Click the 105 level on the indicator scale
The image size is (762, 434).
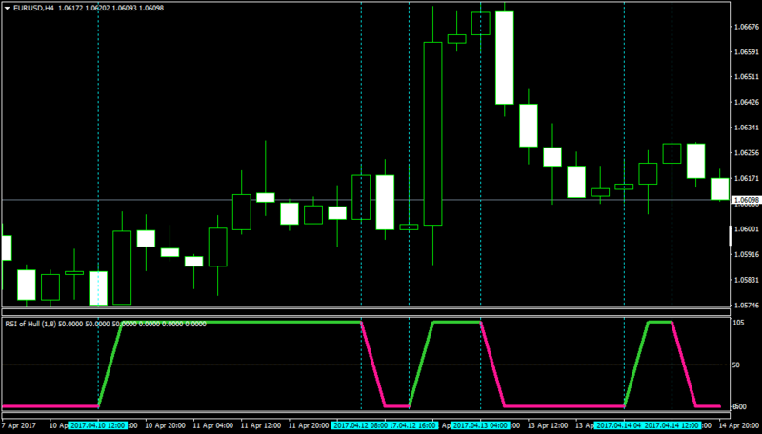739,323
